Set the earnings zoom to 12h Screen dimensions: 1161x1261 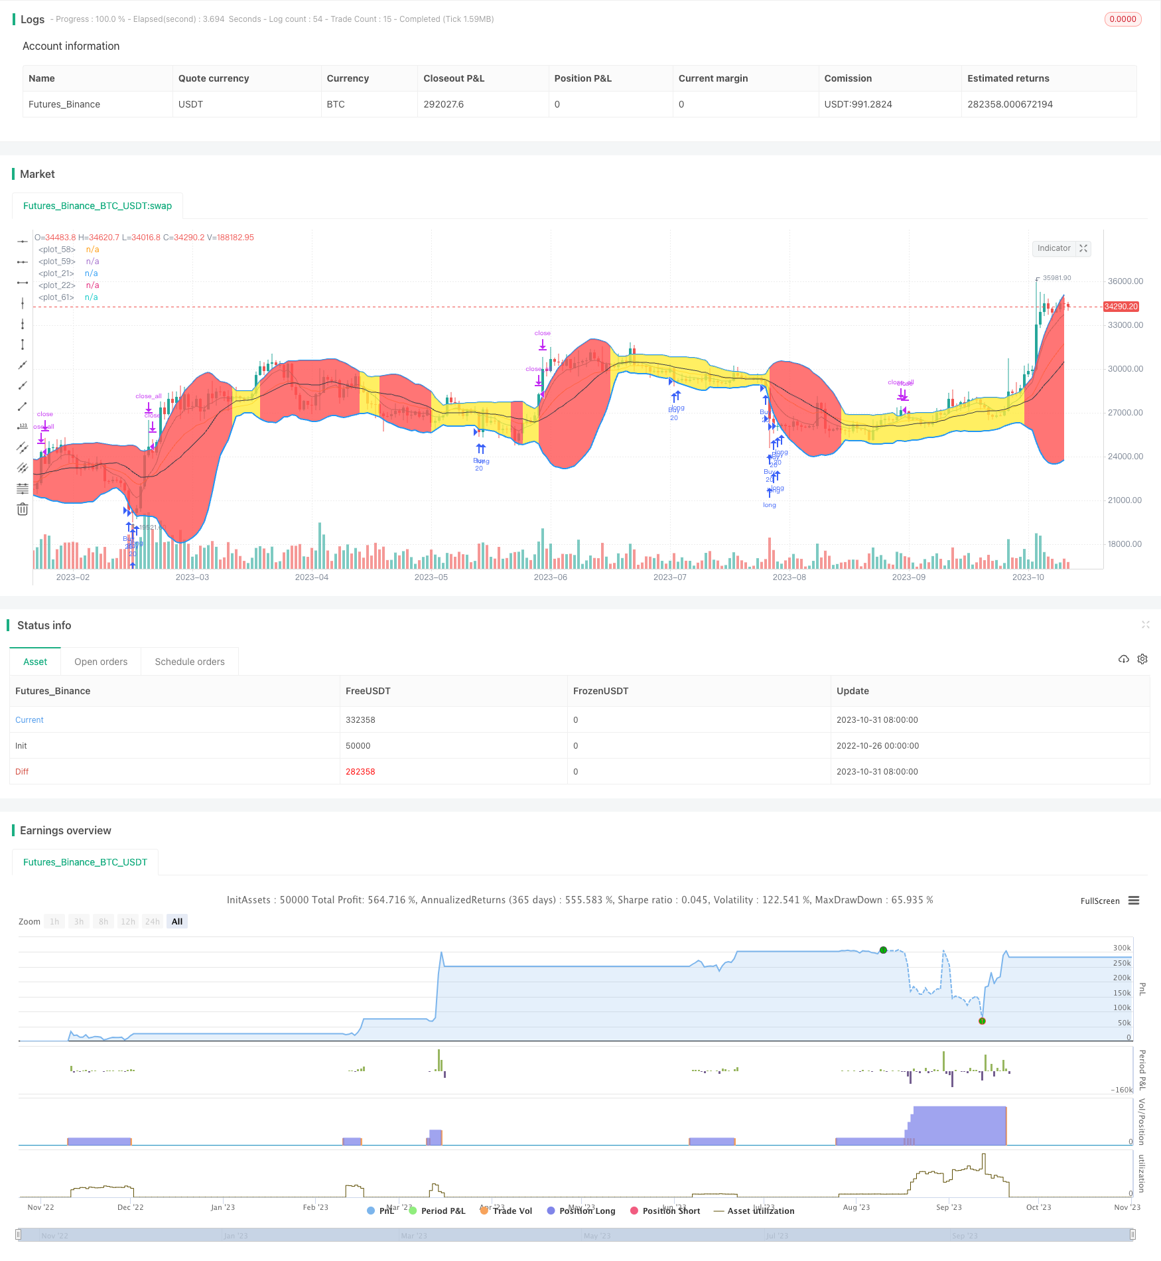(x=128, y=921)
